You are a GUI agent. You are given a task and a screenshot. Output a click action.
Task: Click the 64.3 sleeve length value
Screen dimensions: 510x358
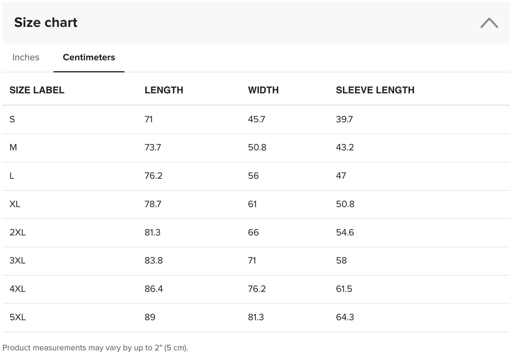click(x=345, y=317)
